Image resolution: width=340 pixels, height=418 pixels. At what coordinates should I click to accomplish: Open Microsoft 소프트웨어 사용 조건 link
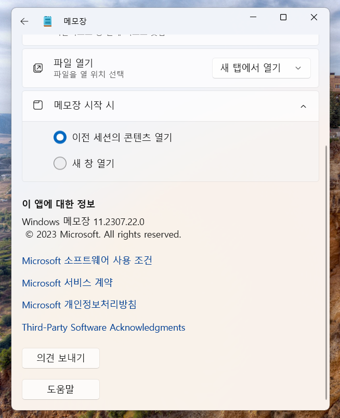click(87, 260)
